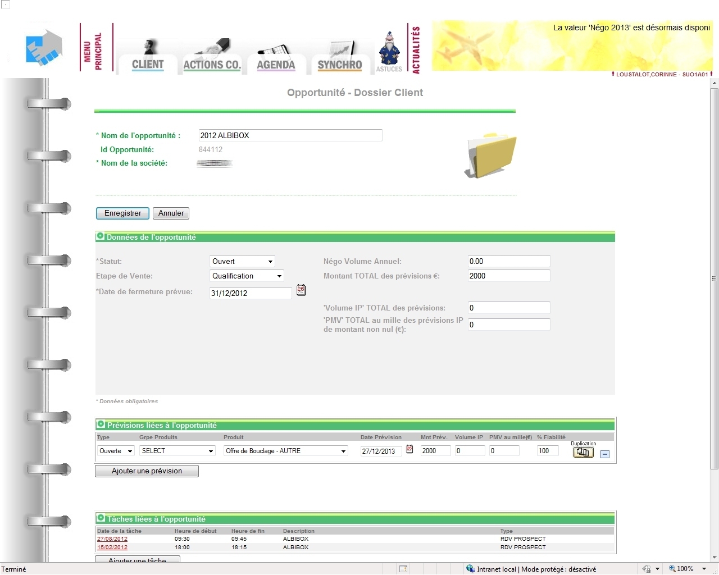Viewport: 719px width, 575px height.
Task: Click the handshake logo icon
Action: (44, 48)
